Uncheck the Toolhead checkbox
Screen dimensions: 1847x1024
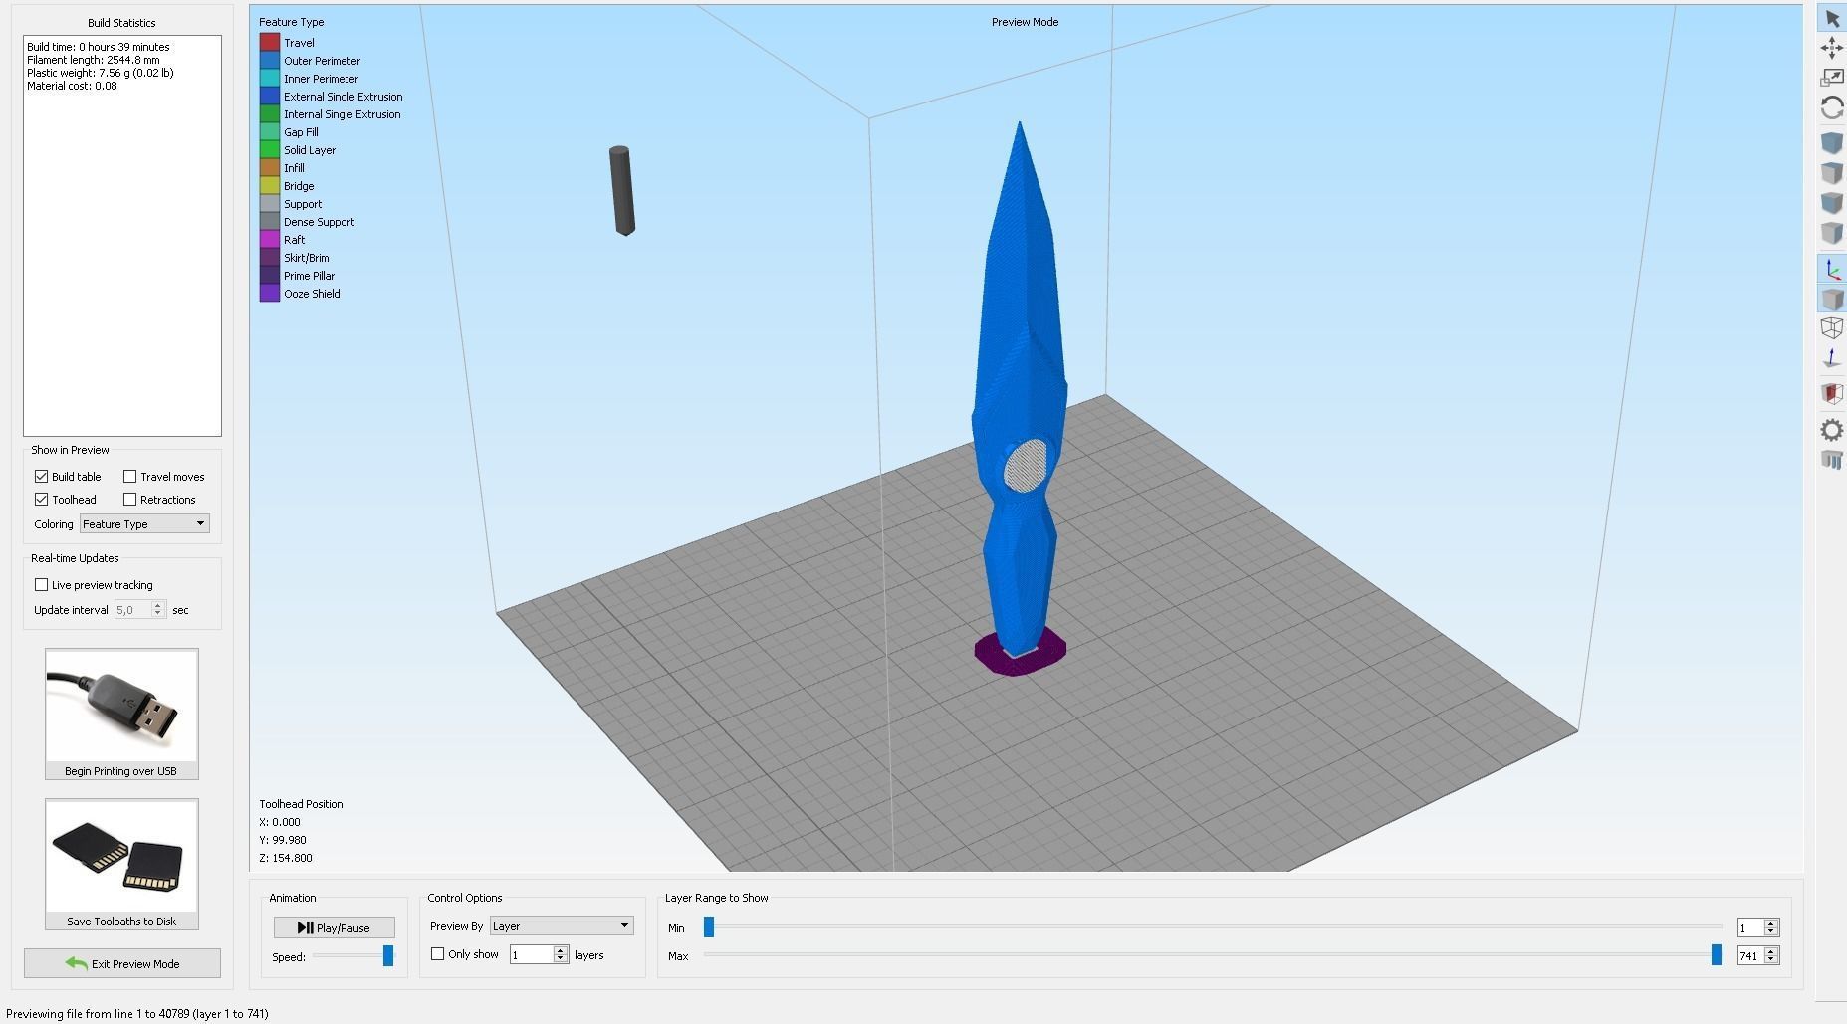coord(42,500)
